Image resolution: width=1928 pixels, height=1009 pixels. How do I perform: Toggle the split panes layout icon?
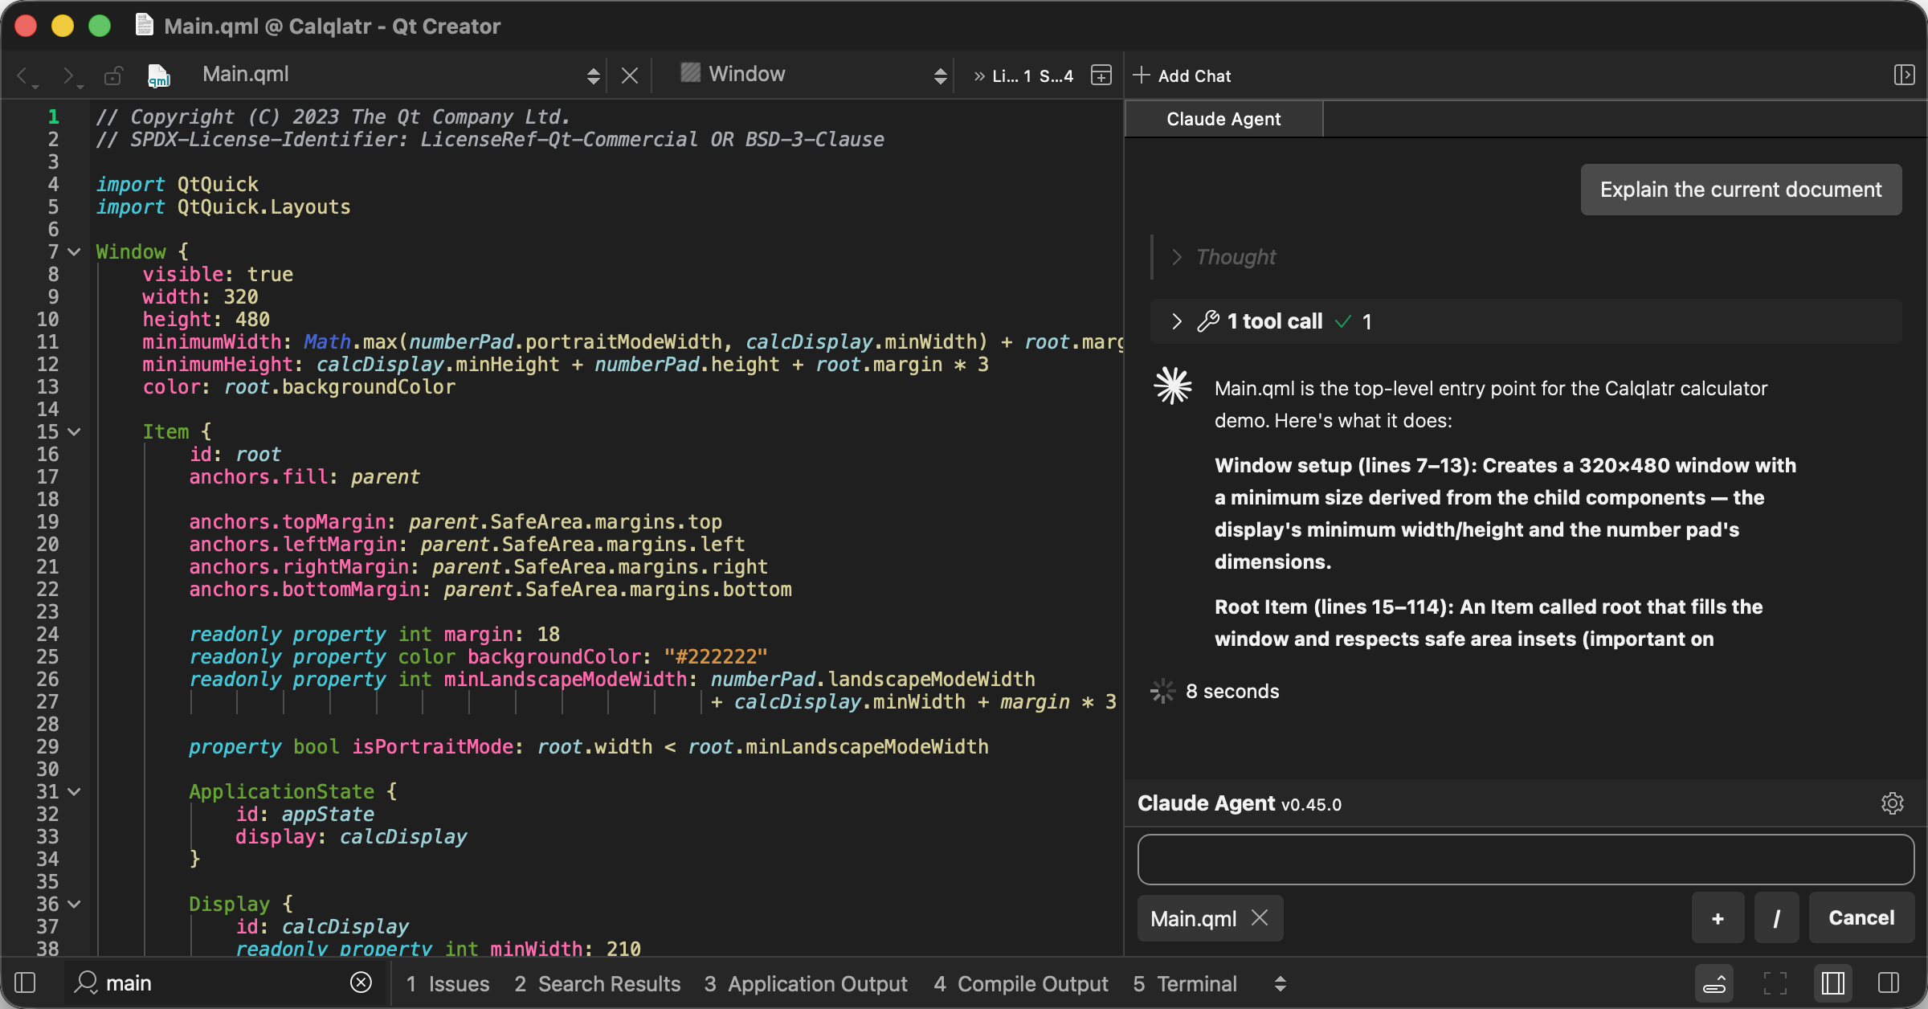[1832, 982]
